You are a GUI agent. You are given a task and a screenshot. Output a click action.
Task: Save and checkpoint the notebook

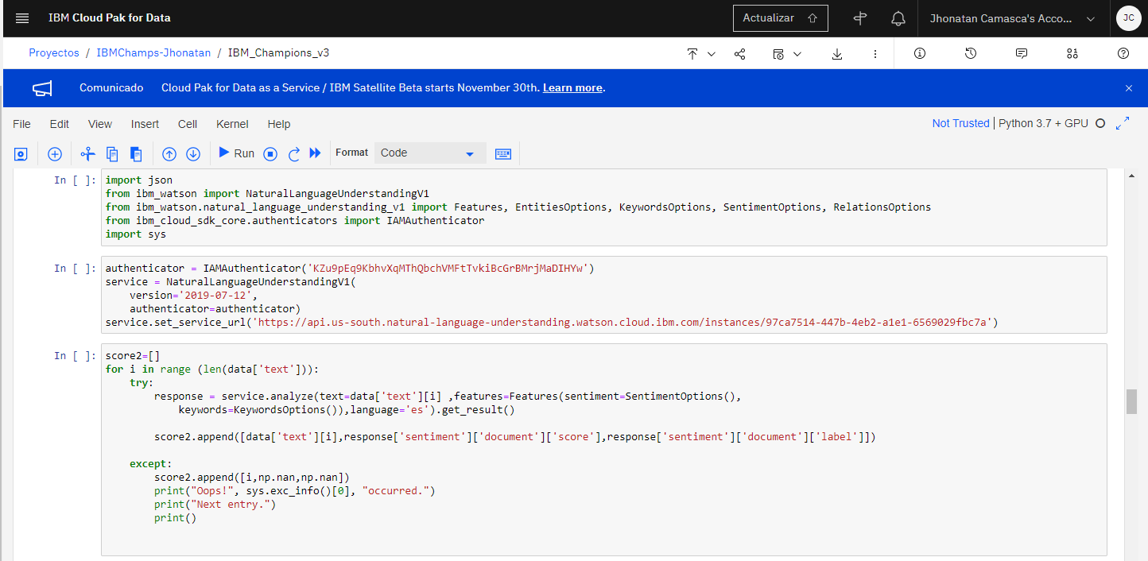click(x=21, y=153)
